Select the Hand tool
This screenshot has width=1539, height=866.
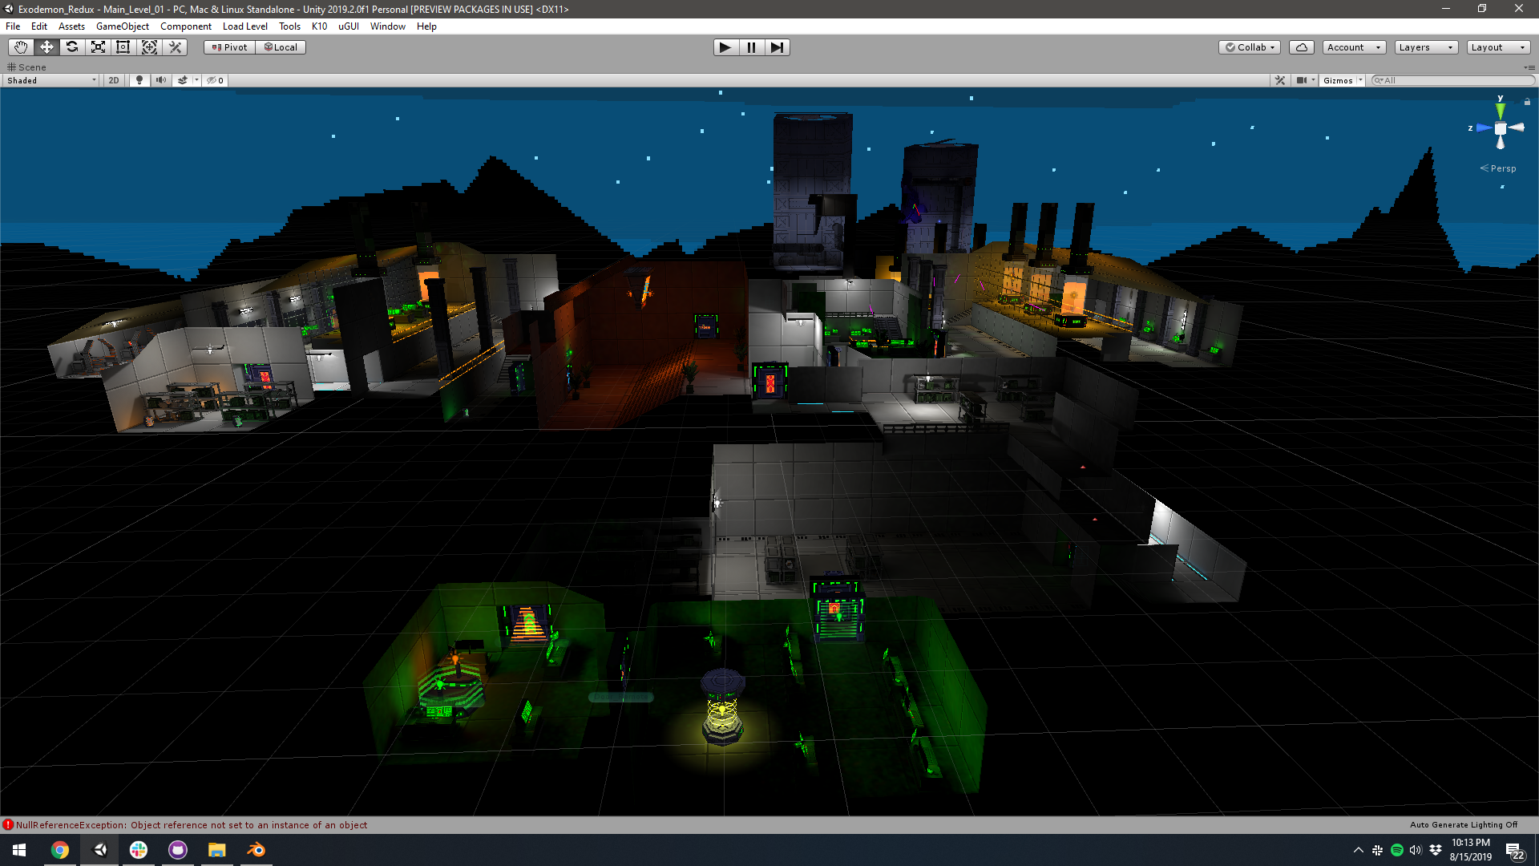21,47
